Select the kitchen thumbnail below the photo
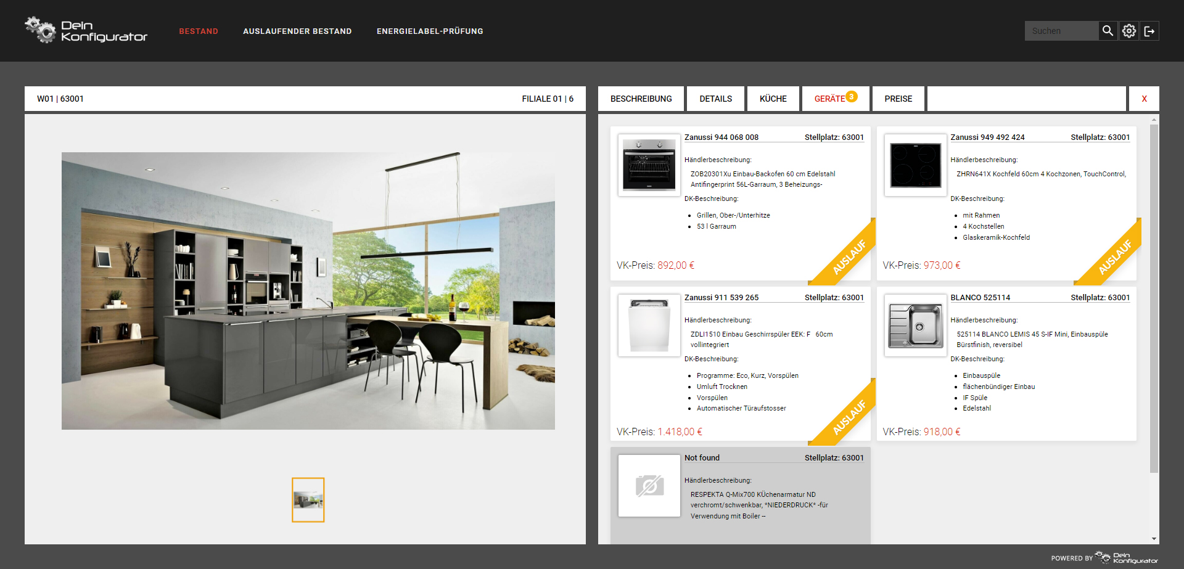The width and height of the screenshot is (1184, 569). pos(308,500)
